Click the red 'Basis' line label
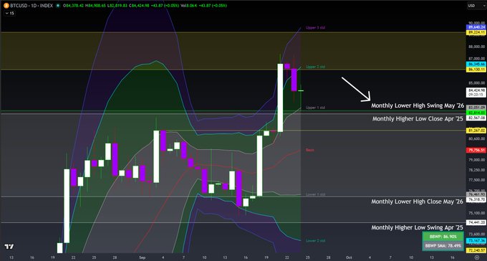 click(x=309, y=150)
